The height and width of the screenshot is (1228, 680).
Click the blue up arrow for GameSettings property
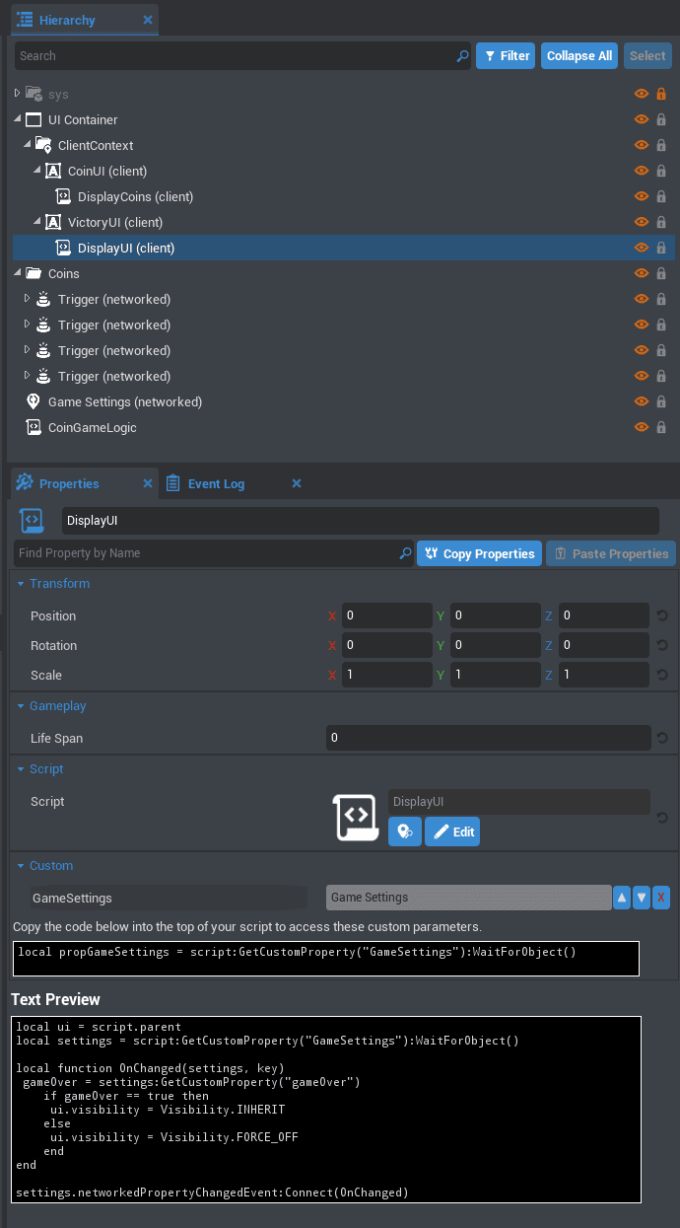pyautogui.click(x=622, y=898)
